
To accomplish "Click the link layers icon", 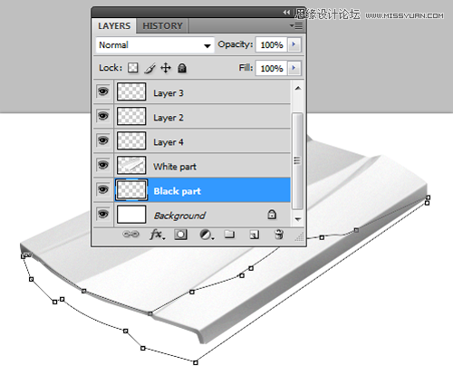I will (130, 235).
